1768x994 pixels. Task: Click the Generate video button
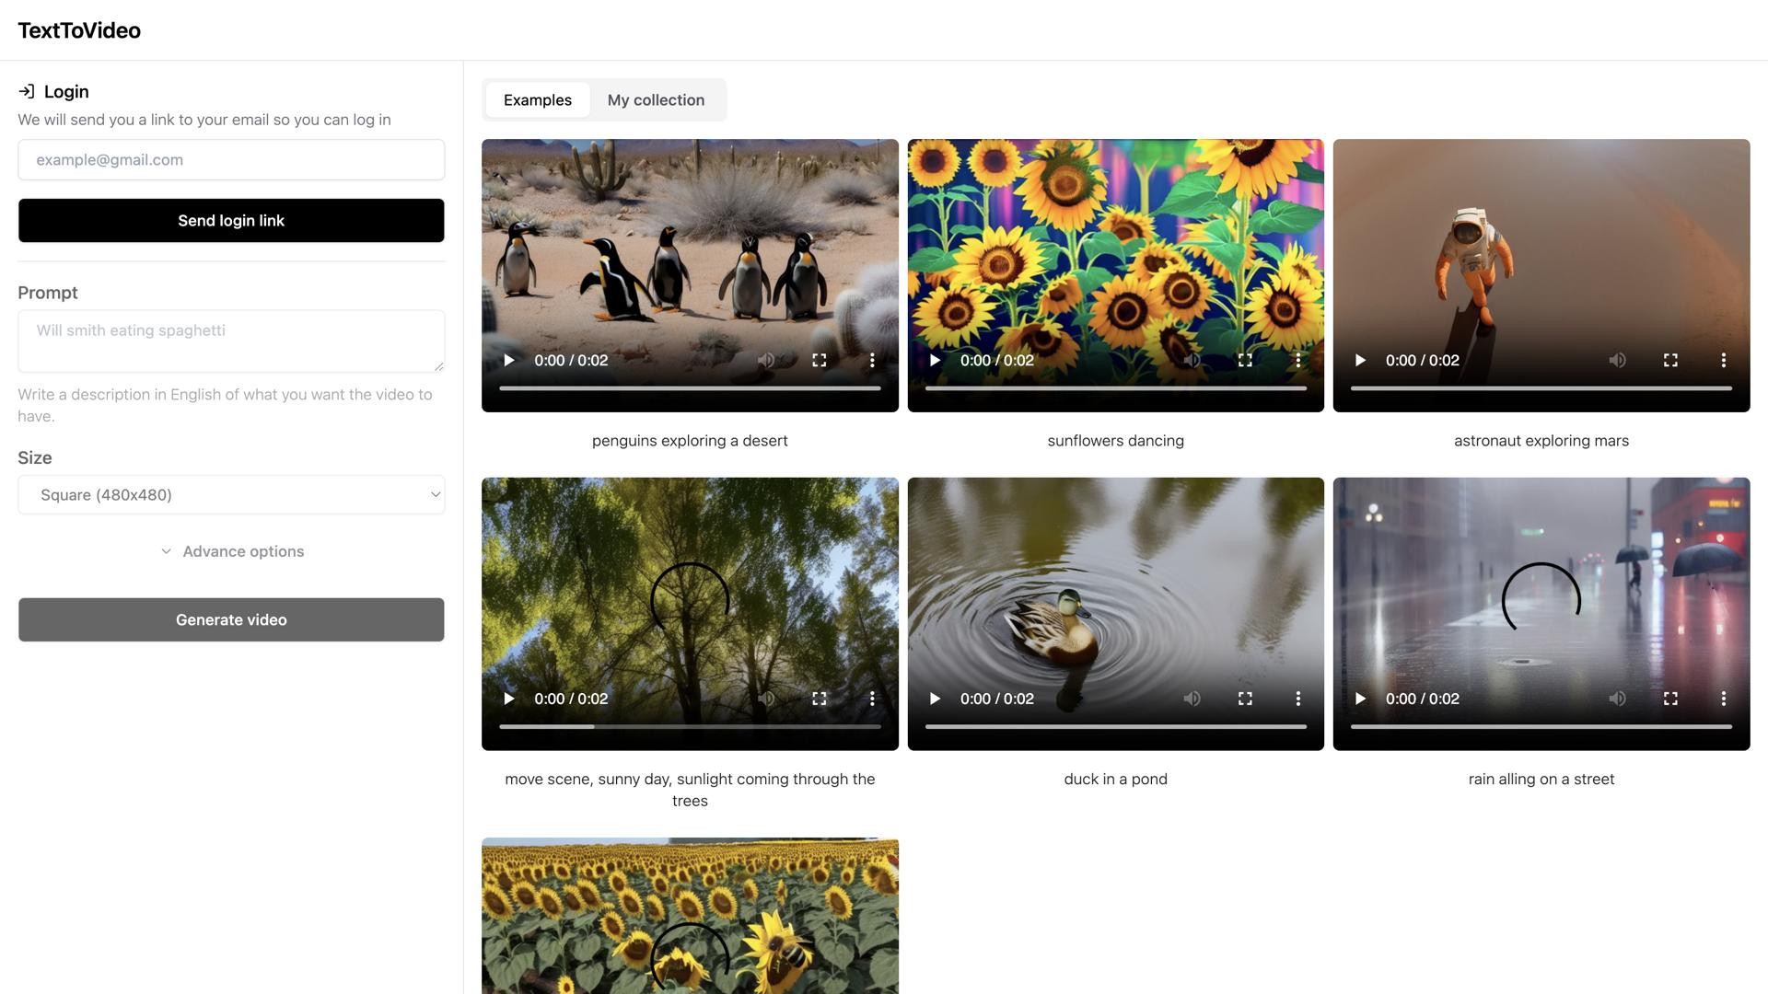tap(231, 620)
